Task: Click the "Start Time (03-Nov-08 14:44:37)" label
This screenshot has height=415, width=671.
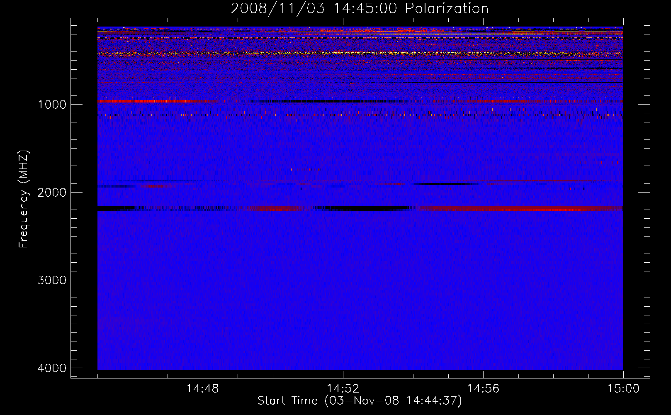Action: 360,401
